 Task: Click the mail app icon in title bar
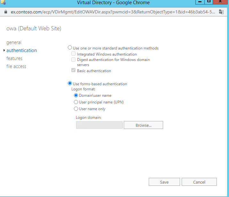(x=3, y=2)
